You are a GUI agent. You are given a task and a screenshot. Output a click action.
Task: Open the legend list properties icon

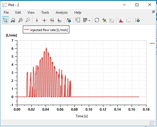78,20
